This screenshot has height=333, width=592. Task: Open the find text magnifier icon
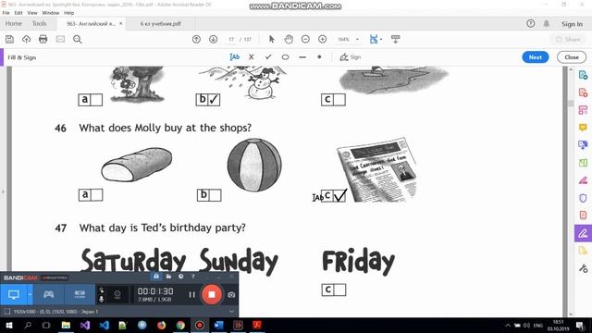click(78, 39)
